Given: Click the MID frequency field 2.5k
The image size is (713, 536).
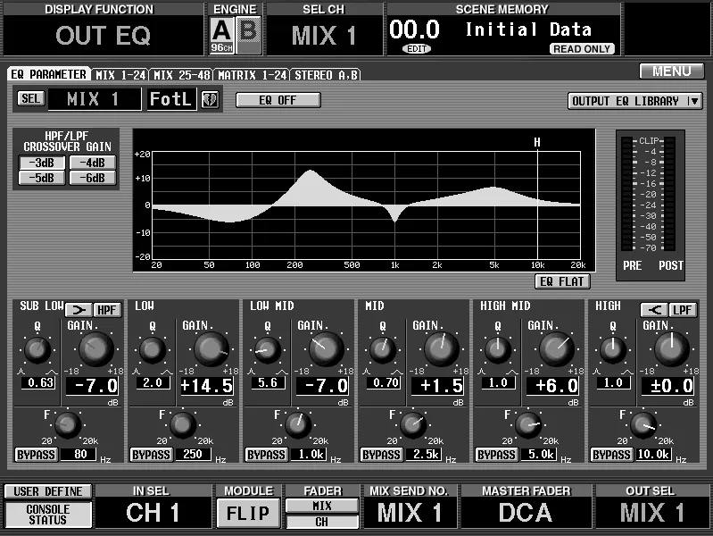Looking at the screenshot, I should pyautogui.click(x=422, y=454).
